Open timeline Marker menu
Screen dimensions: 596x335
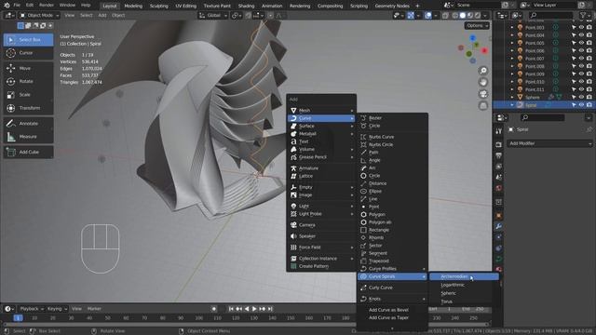pyautogui.click(x=94, y=309)
